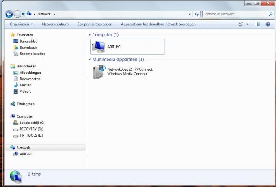Refresh the Netwerk view
276x187 pixels.
(x=197, y=14)
